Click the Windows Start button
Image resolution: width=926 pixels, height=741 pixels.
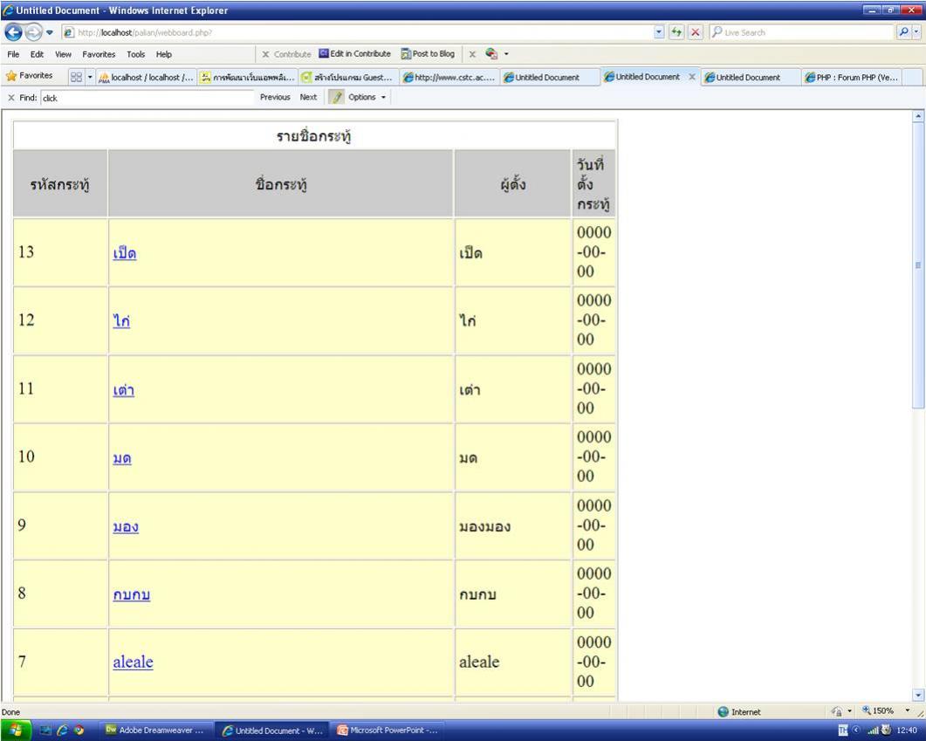[17, 730]
